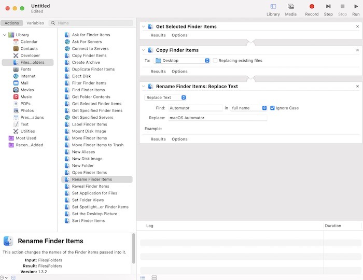The height and width of the screenshot is (280, 363).
Task: Uncheck Ignore Case
Action: point(272,108)
